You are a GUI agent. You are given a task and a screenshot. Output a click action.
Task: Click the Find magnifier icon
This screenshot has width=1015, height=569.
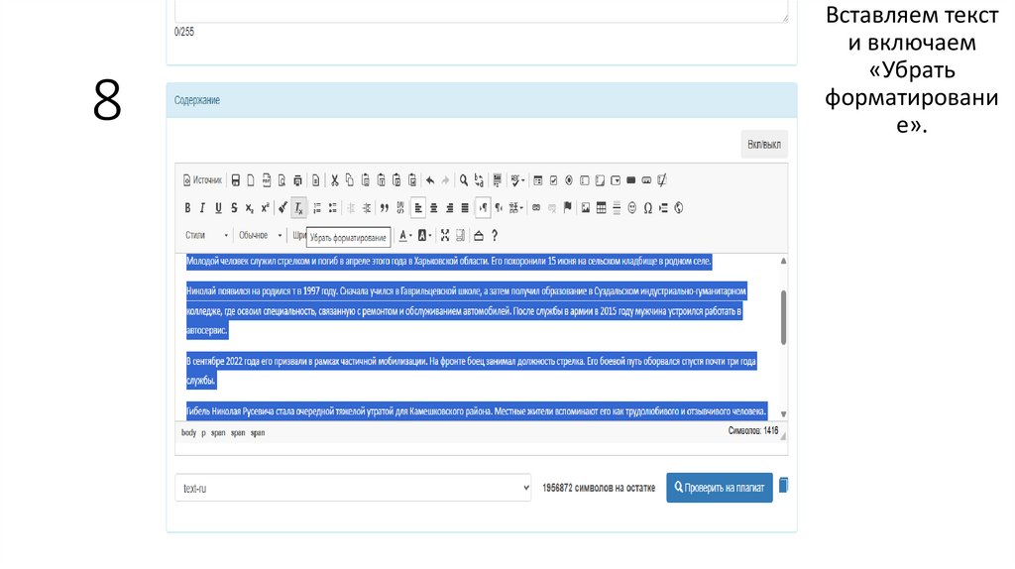point(464,180)
